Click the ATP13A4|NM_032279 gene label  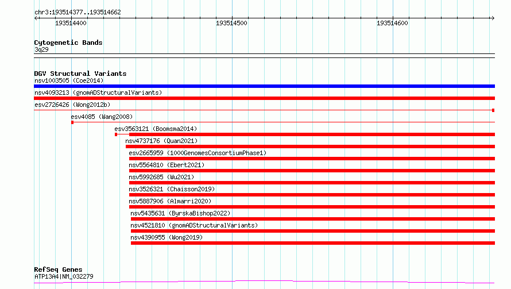(x=64, y=276)
